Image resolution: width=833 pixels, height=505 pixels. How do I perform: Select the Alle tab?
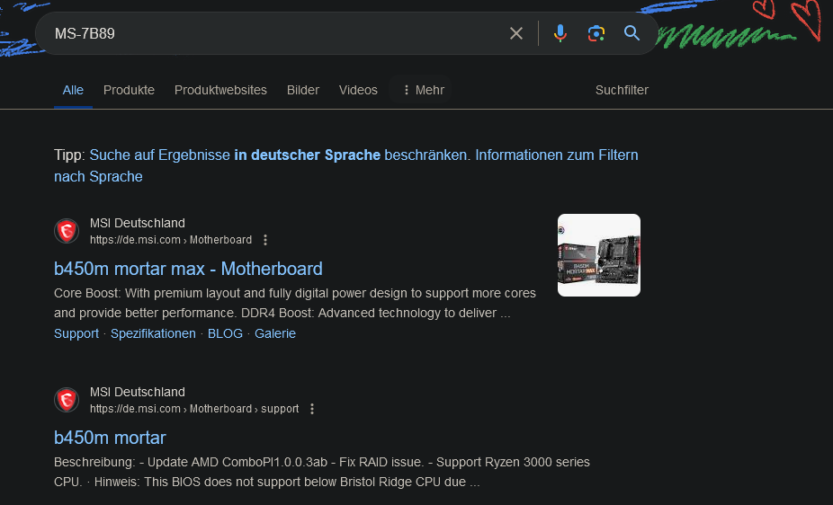coord(73,90)
